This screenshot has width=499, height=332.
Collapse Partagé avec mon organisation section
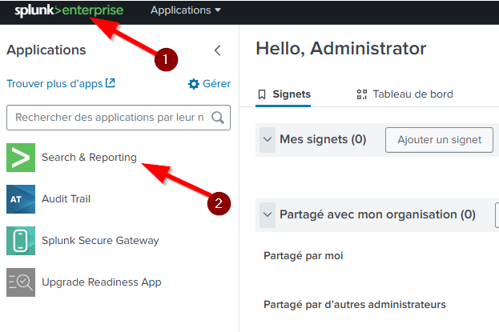pyautogui.click(x=268, y=215)
